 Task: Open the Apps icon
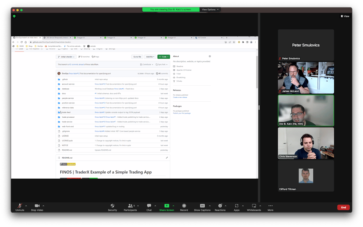(237, 206)
